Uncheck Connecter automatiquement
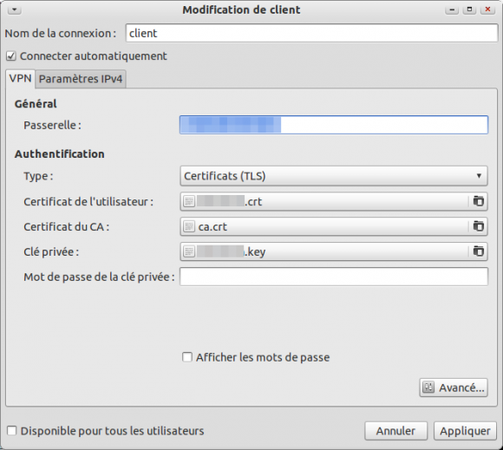503x450 pixels. (11, 56)
